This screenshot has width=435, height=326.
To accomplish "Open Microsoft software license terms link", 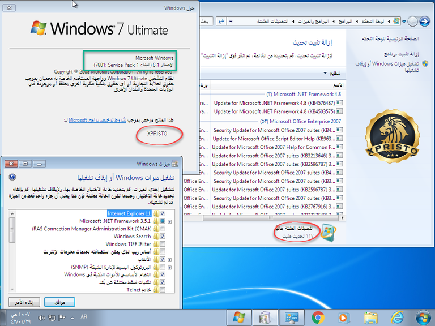I will [x=97, y=120].
